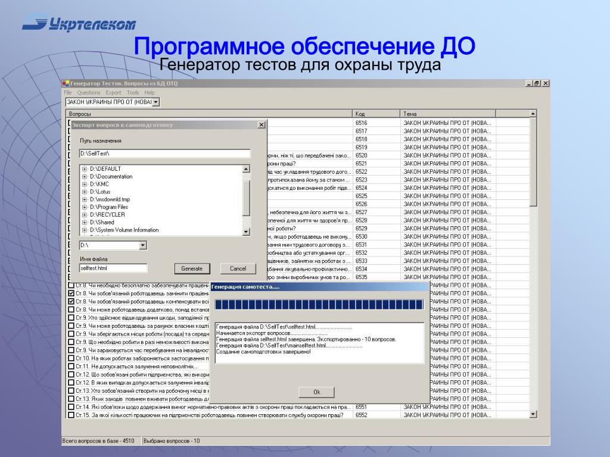Open the ЗАКОН УКРАИНЫ ПРО ОТ topic dropdown
The height and width of the screenshot is (457, 610).
[x=156, y=102]
